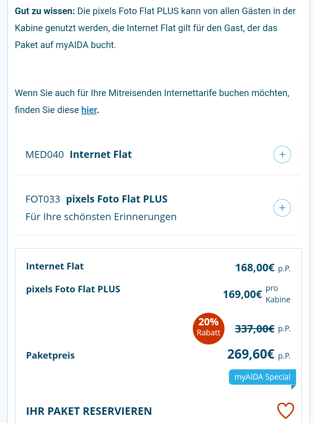Select the myAIDA Special tag

pyautogui.click(x=262, y=377)
